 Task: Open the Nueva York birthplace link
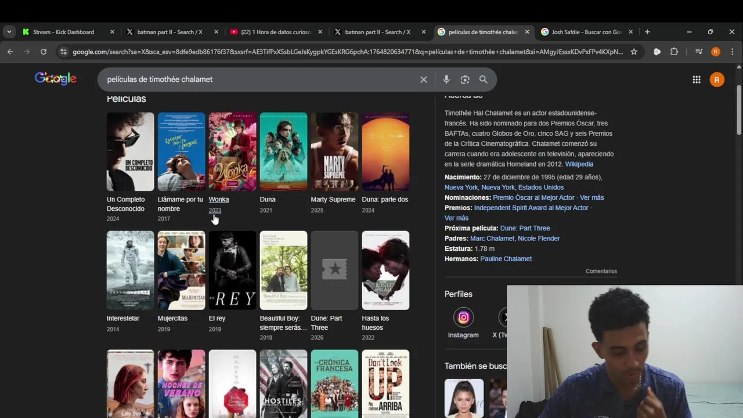[461, 188]
